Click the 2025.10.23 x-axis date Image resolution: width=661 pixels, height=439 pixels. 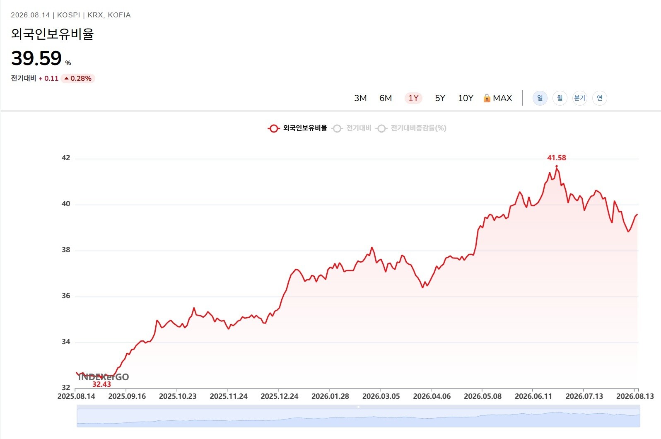[178, 396]
